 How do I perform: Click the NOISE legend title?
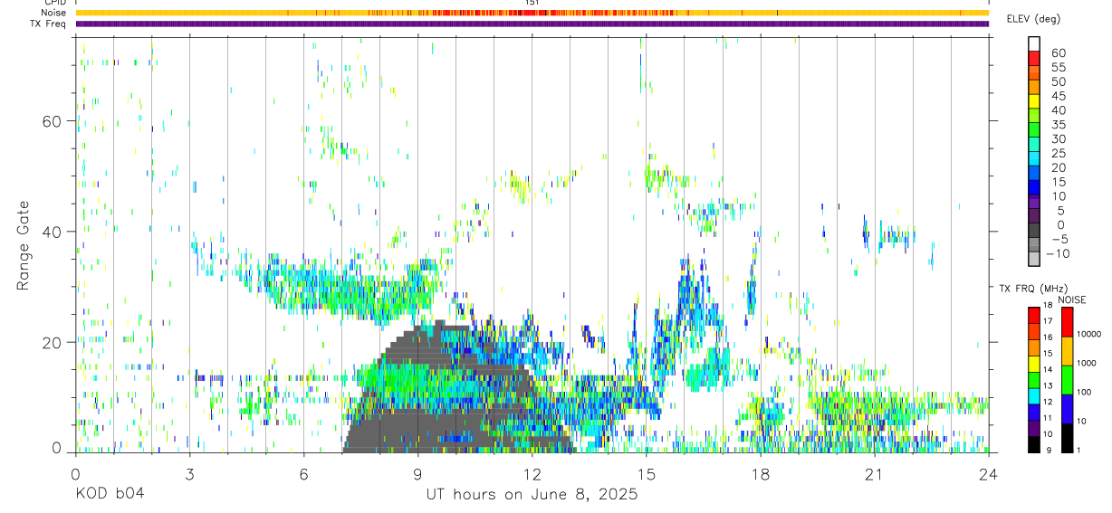[x=1071, y=299]
